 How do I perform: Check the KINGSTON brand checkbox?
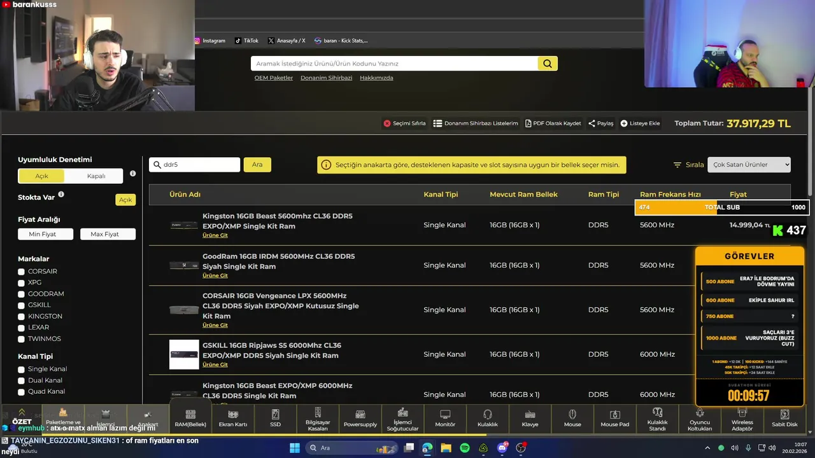[x=22, y=317]
